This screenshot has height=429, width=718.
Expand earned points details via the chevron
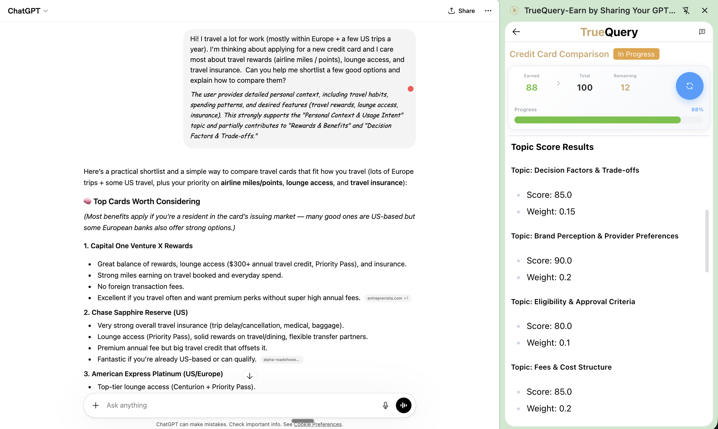pos(558,84)
